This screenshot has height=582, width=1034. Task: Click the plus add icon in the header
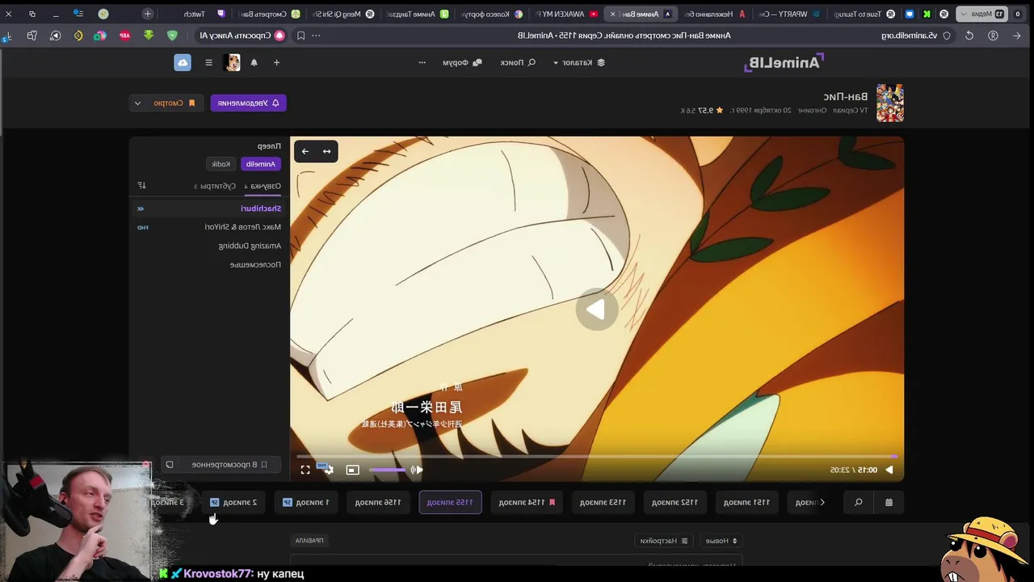pyautogui.click(x=276, y=62)
